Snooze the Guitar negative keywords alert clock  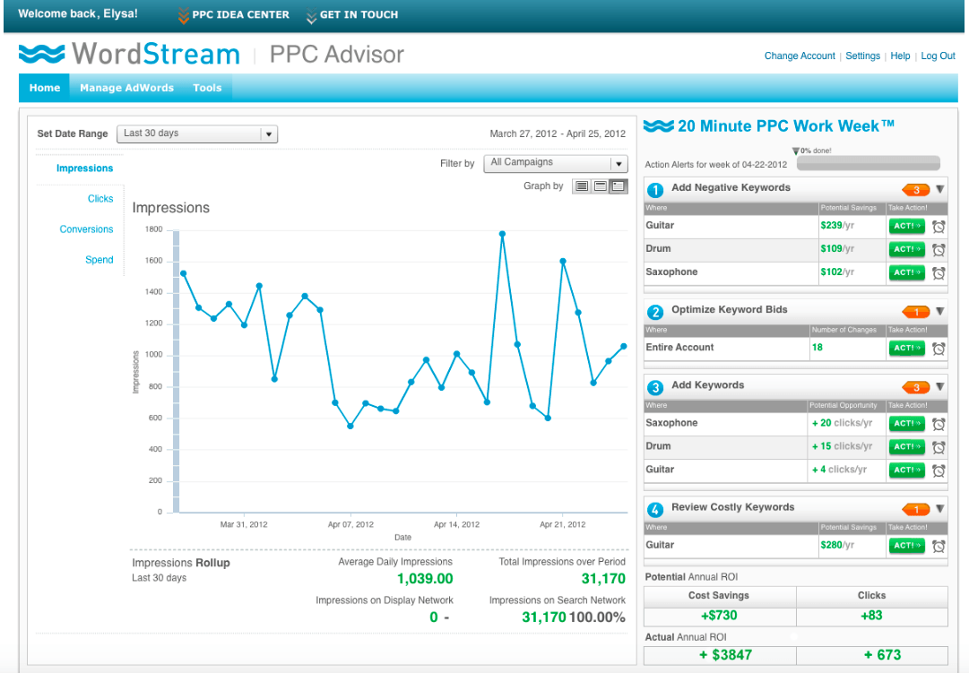tap(939, 226)
